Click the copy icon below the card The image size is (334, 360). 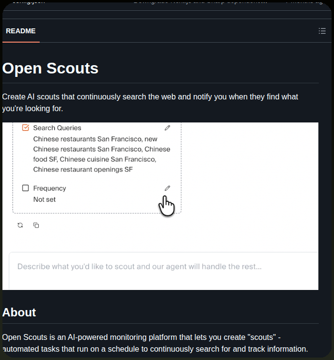pos(36,225)
